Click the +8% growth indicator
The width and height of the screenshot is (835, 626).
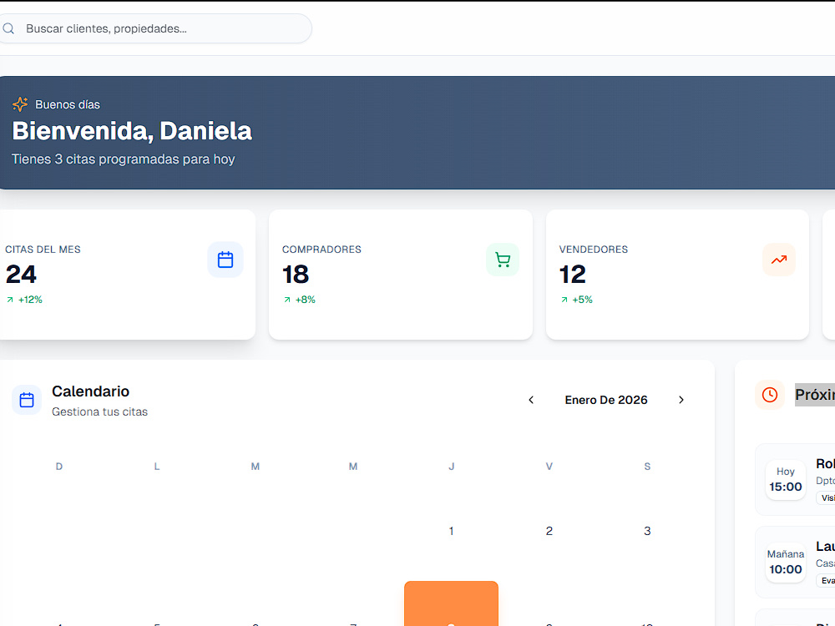[x=300, y=300]
